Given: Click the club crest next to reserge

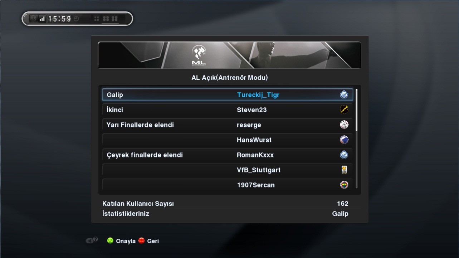Looking at the screenshot, I should coord(344,125).
